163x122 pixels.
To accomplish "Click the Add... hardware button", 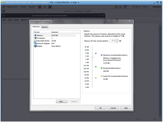I will pyautogui.click(x=62, y=101).
